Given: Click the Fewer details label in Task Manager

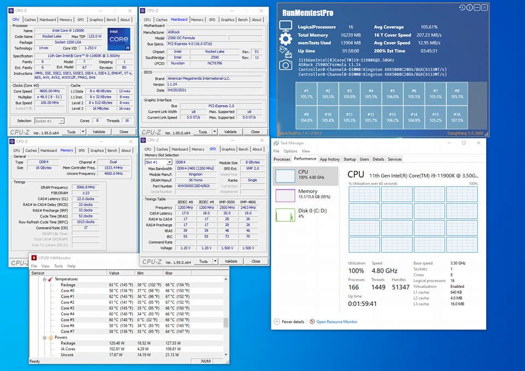Looking at the screenshot, I should pyautogui.click(x=293, y=322).
